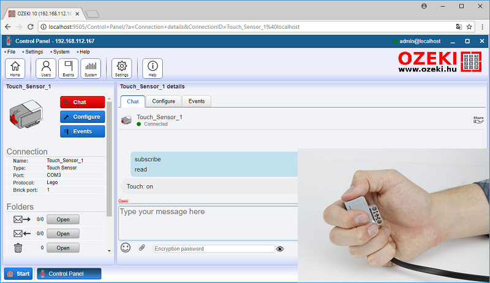Click the paperclip attachment icon

point(141,248)
